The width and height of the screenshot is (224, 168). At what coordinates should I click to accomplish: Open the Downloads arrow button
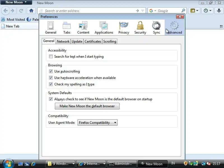click(x=219, y=11)
